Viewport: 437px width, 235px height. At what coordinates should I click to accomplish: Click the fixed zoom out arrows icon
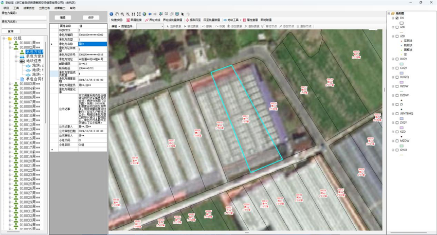(138, 14)
